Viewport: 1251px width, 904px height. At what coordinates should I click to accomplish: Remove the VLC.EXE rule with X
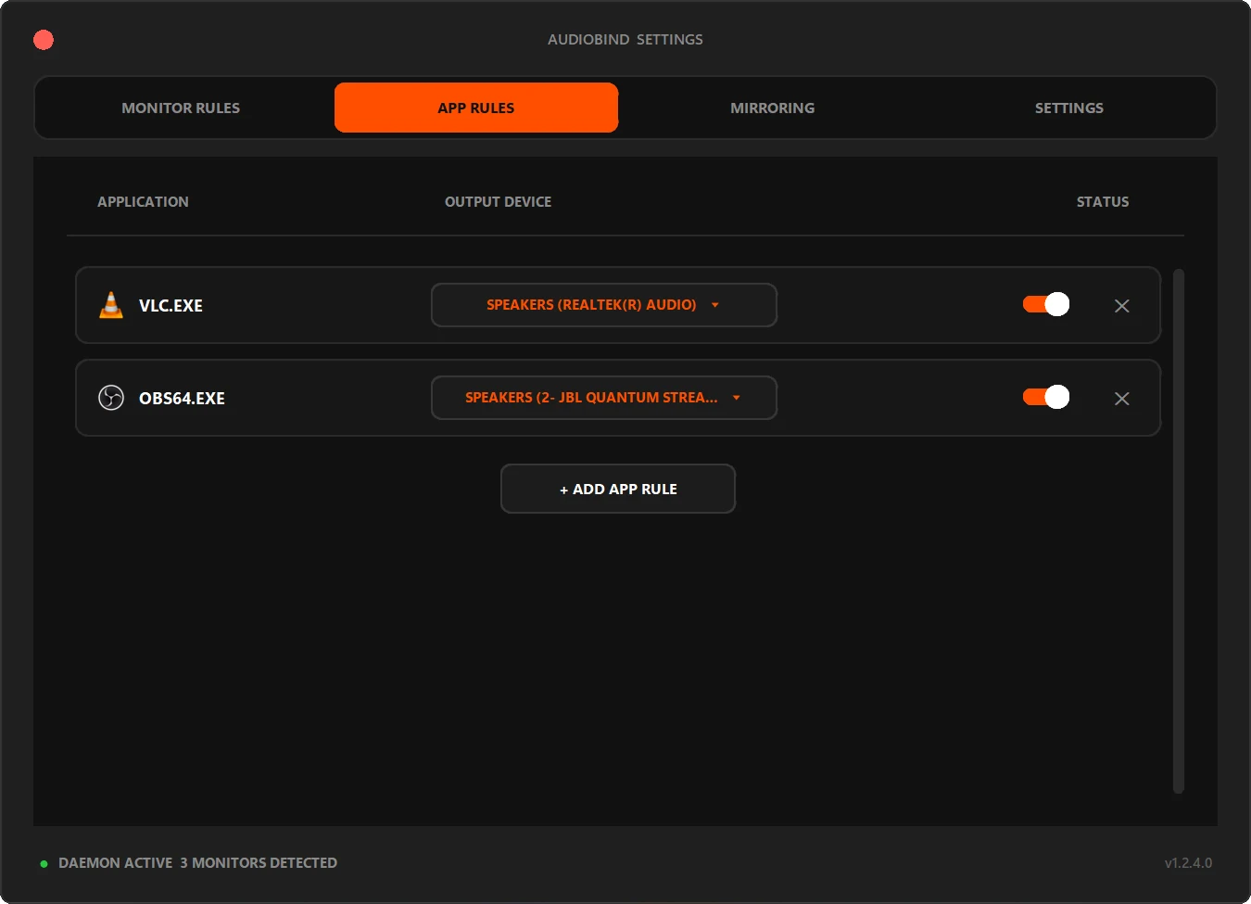(x=1121, y=306)
